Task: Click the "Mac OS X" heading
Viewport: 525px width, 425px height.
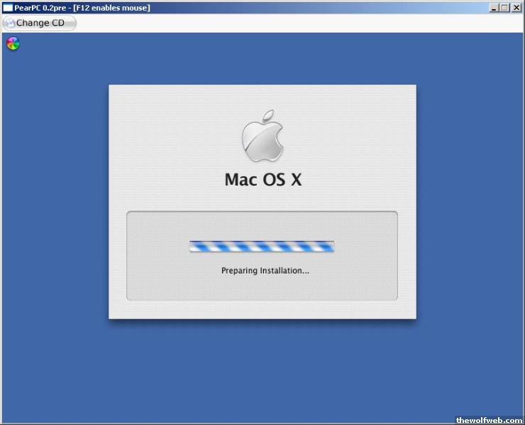Action: point(262,180)
